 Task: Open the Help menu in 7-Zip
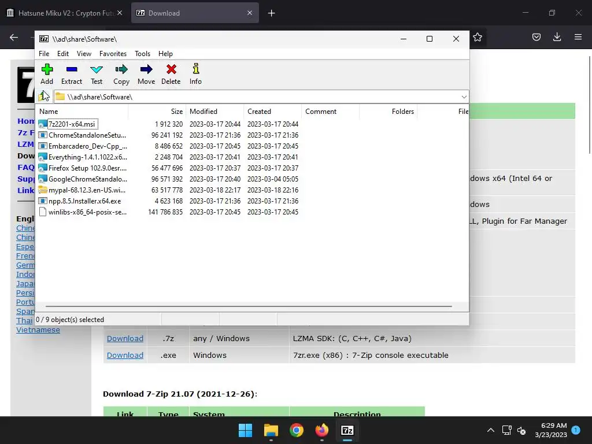(x=165, y=54)
